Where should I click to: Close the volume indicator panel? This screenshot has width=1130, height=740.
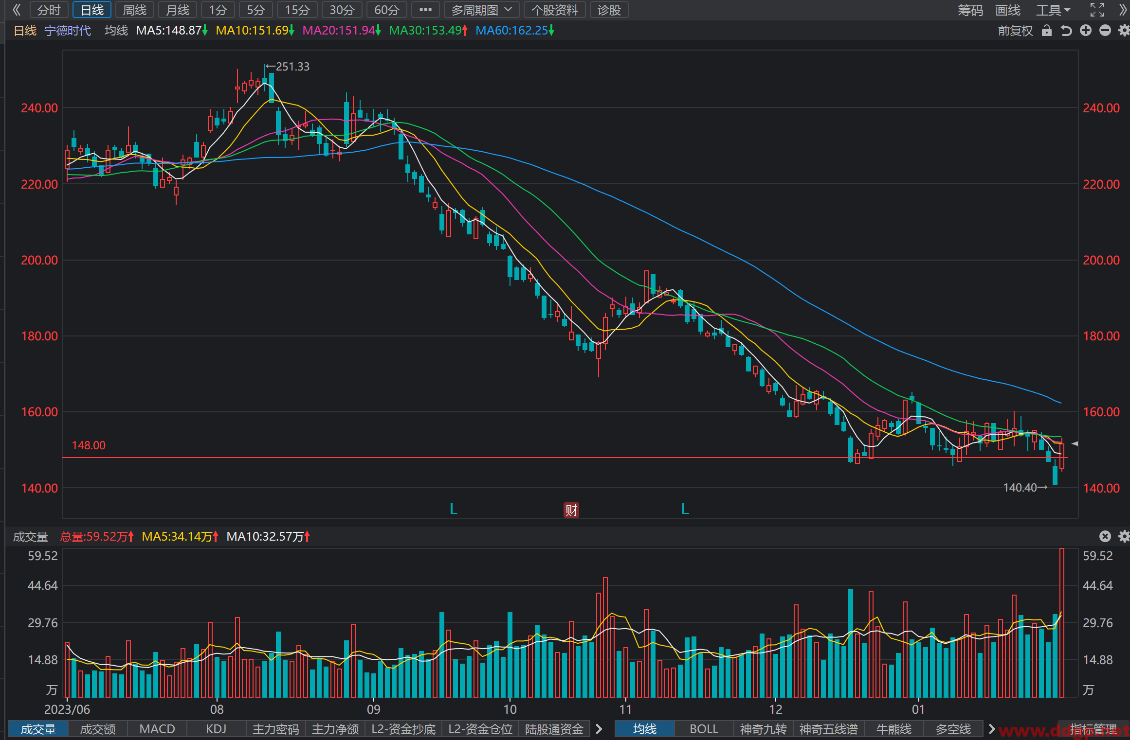(1105, 536)
